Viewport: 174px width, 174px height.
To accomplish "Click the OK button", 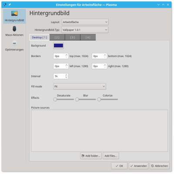I will point(119,166).
